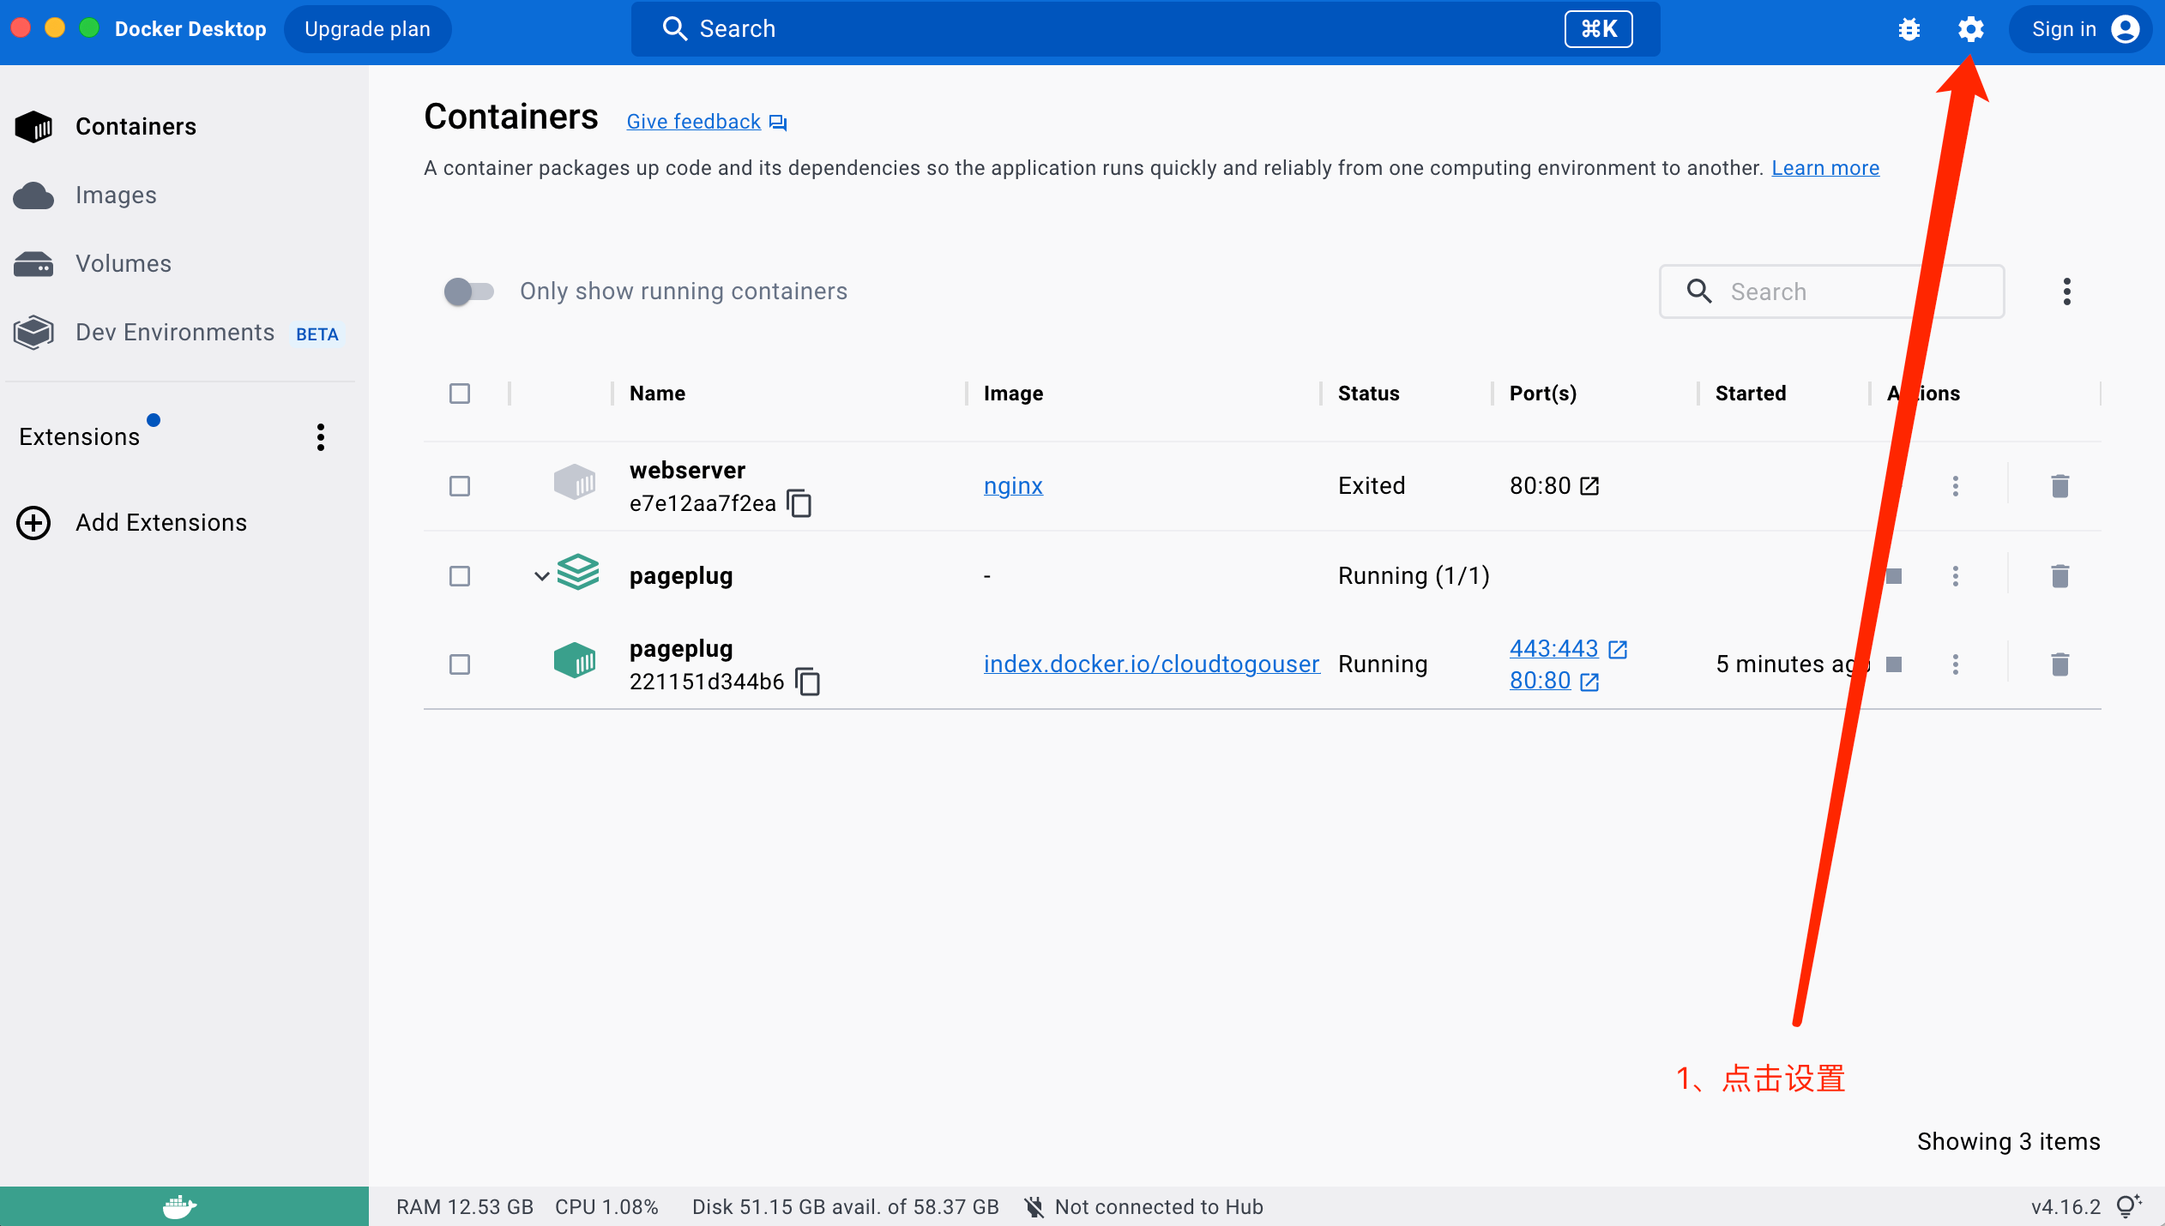Tick the checkbox for the pageplug stack
The width and height of the screenshot is (2165, 1226).
click(x=460, y=575)
